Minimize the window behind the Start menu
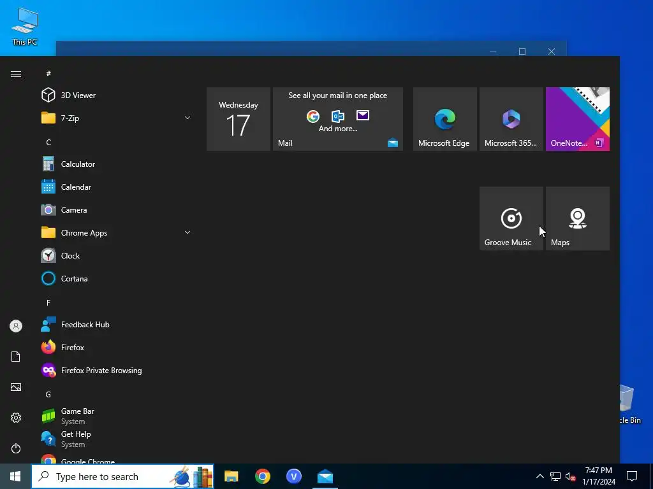 pyautogui.click(x=493, y=52)
